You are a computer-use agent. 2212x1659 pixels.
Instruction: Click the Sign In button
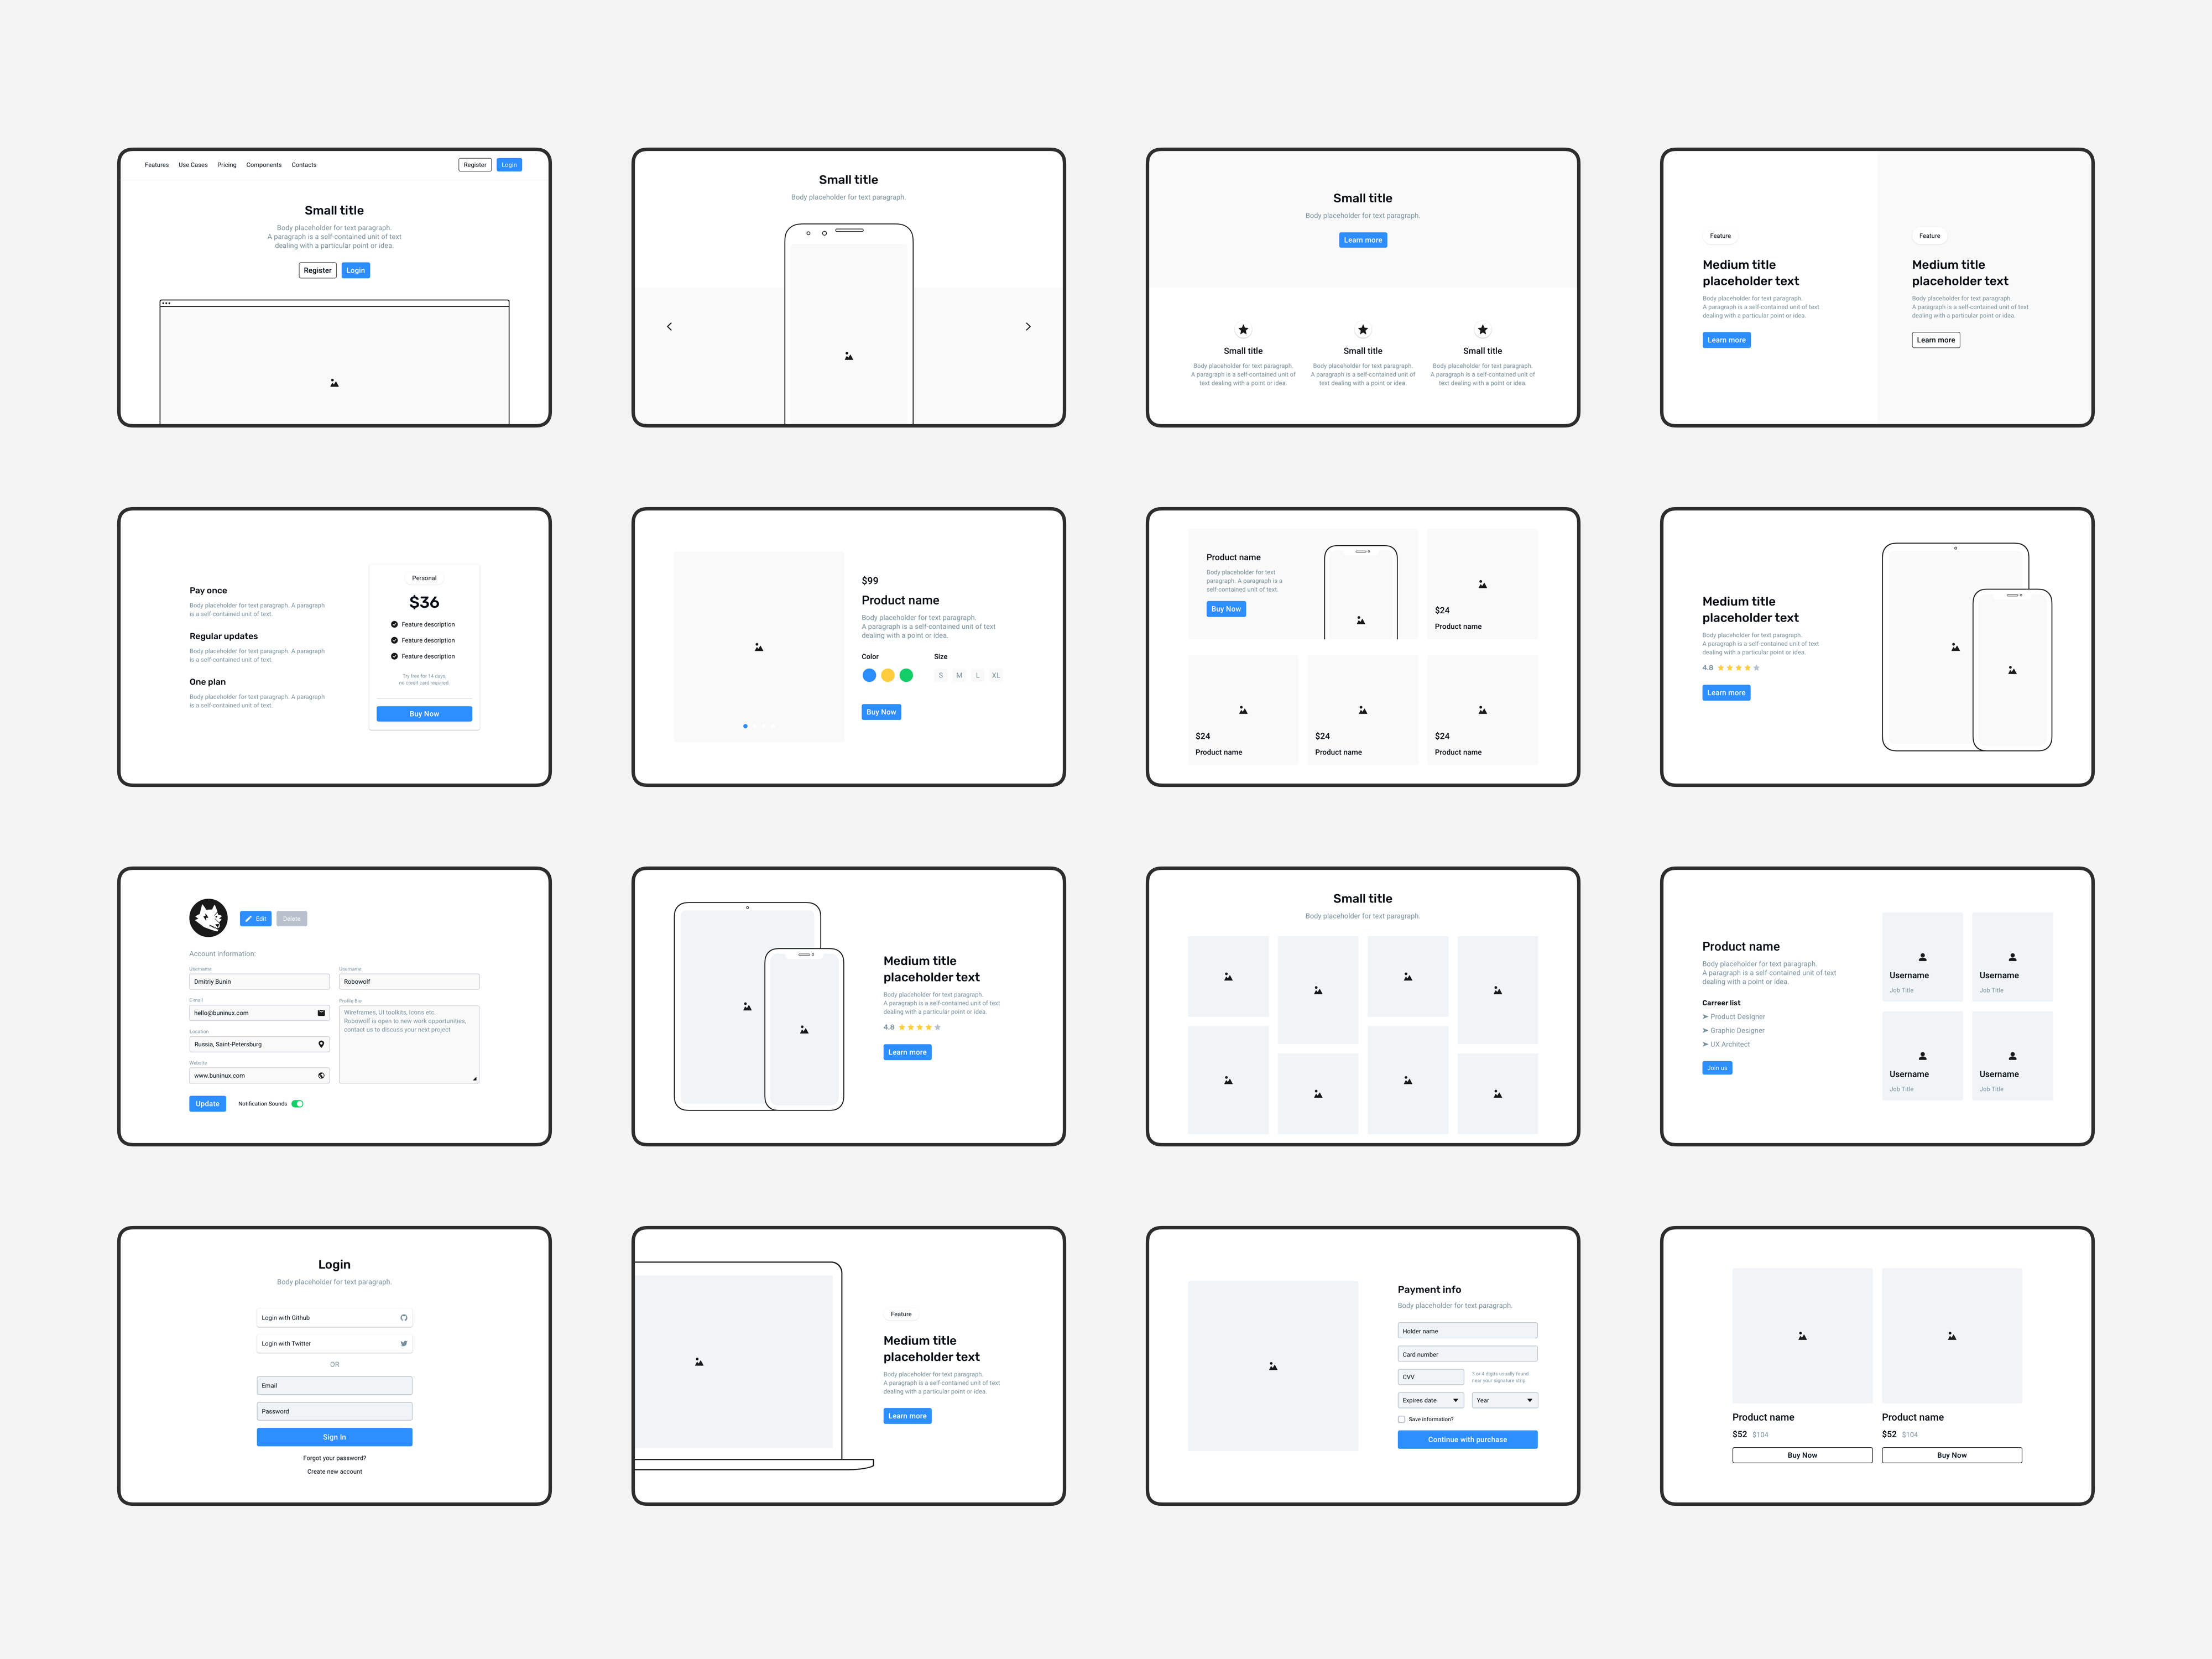click(334, 1437)
